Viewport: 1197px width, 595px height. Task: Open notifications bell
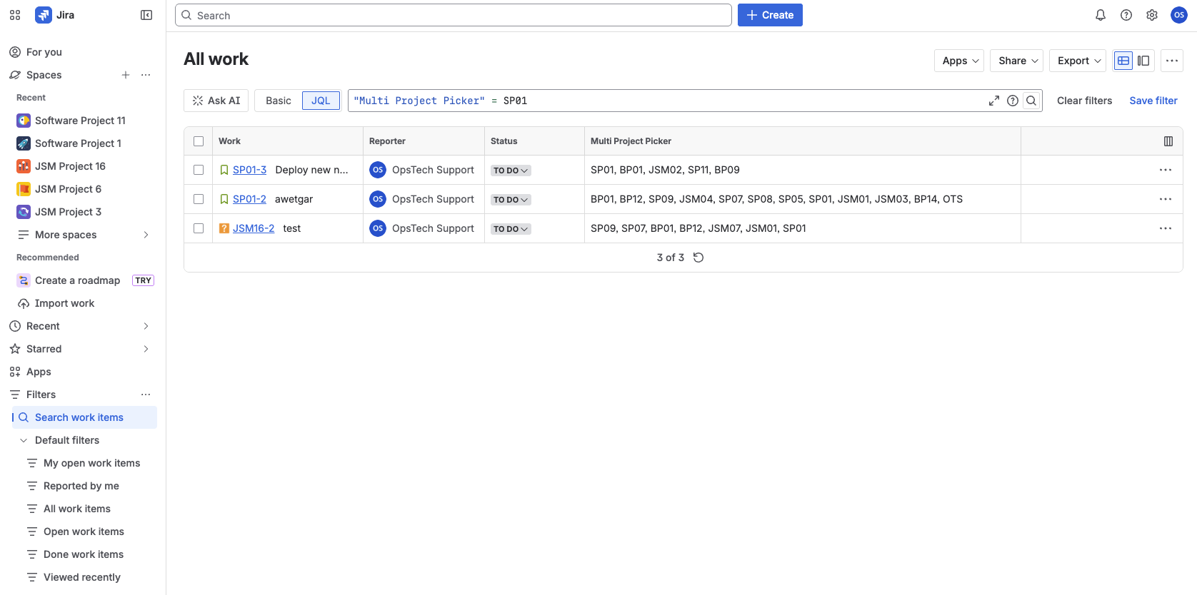pos(1101,15)
